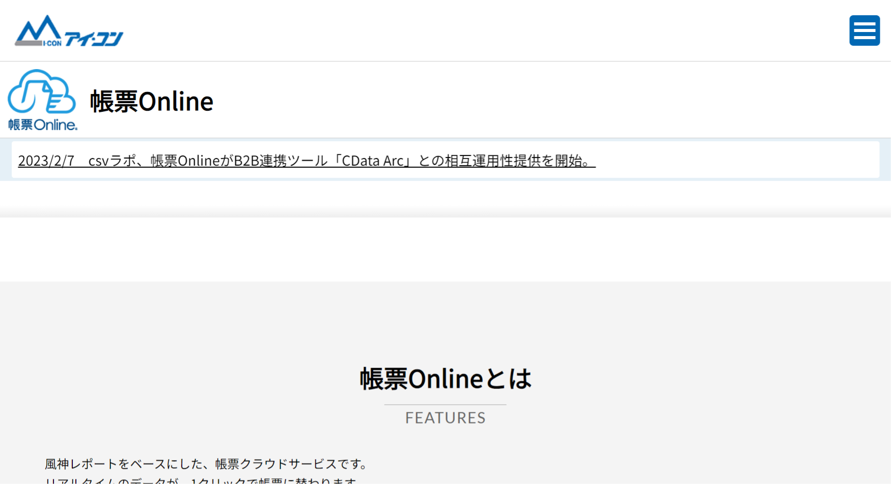Viewport: 891px width, 484px height.
Task: Click the blue cloud icon above 帳票Online text
Action: tap(42, 92)
